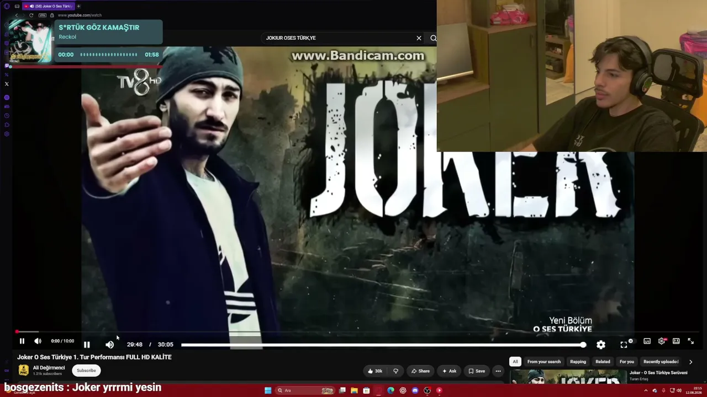This screenshot has width=707, height=397.
Task: Open the YouTube player settings gear
Action: 662,341
